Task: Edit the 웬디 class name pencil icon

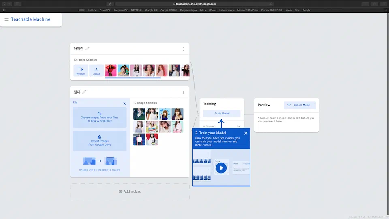Action: [x=84, y=92]
